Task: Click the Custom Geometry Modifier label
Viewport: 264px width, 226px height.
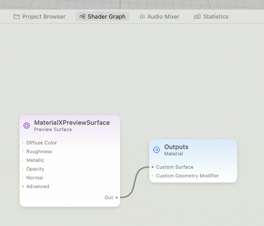Action: click(x=187, y=176)
